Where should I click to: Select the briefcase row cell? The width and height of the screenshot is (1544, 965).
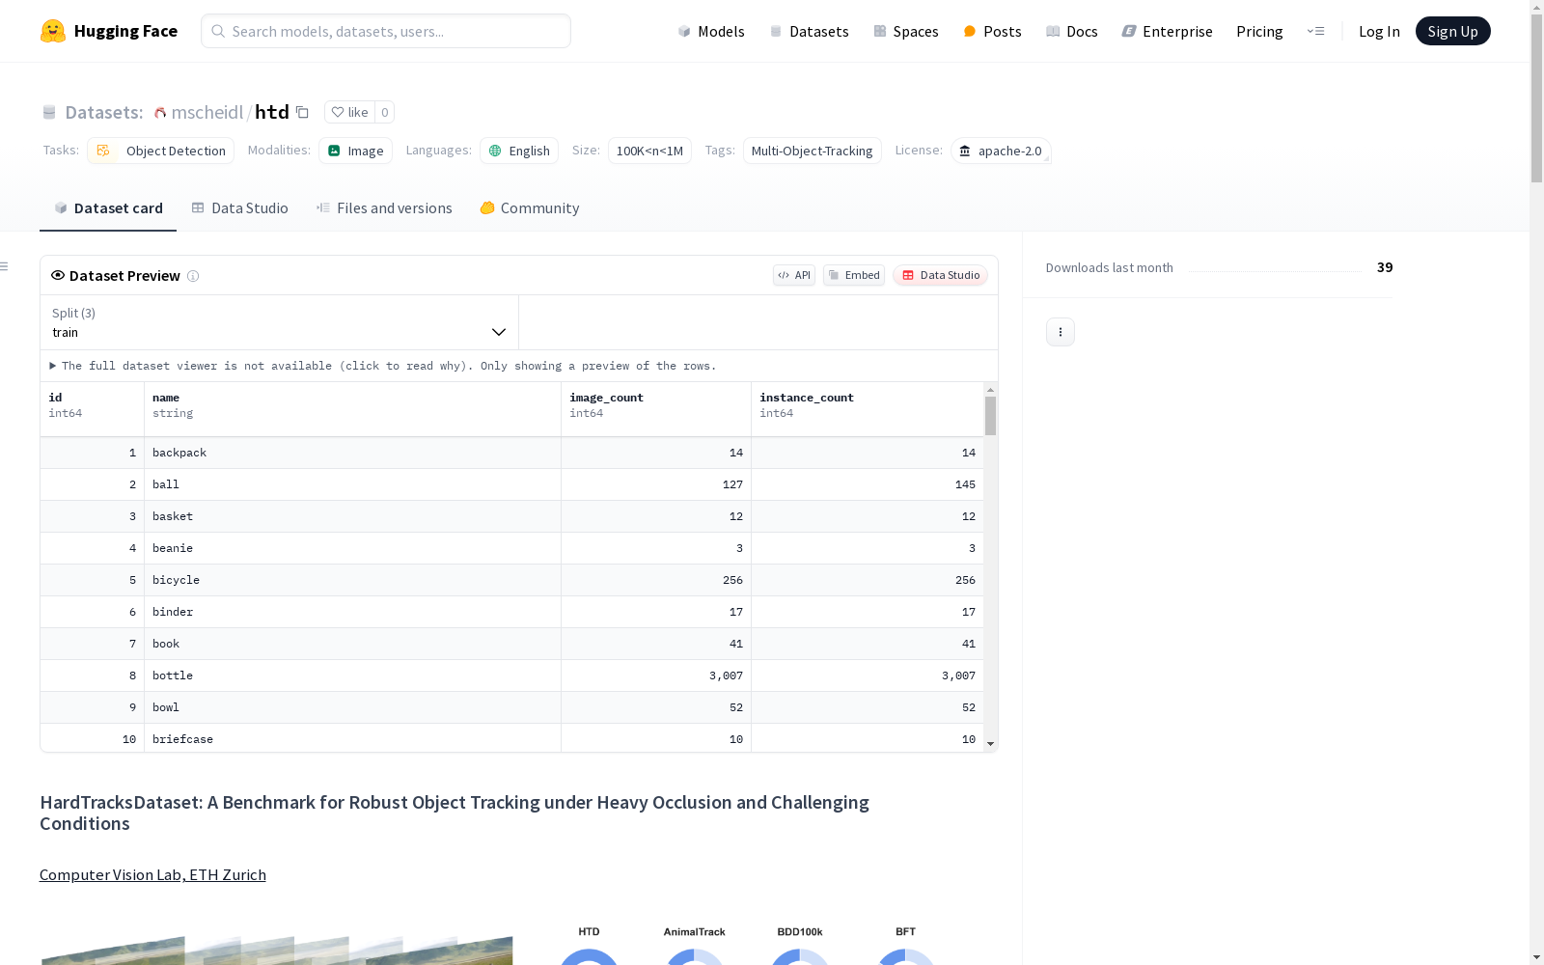tap(352, 739)
